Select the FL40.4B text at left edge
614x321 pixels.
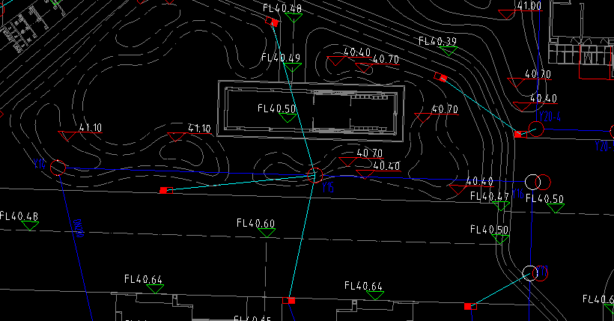(x=19, y=215)
